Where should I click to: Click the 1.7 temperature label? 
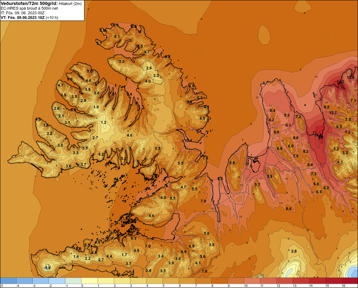coord(124,255)
